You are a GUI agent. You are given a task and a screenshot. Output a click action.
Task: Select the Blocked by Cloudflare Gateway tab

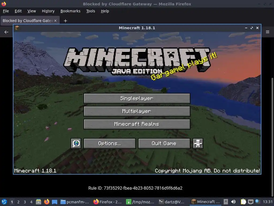[28, 21]
